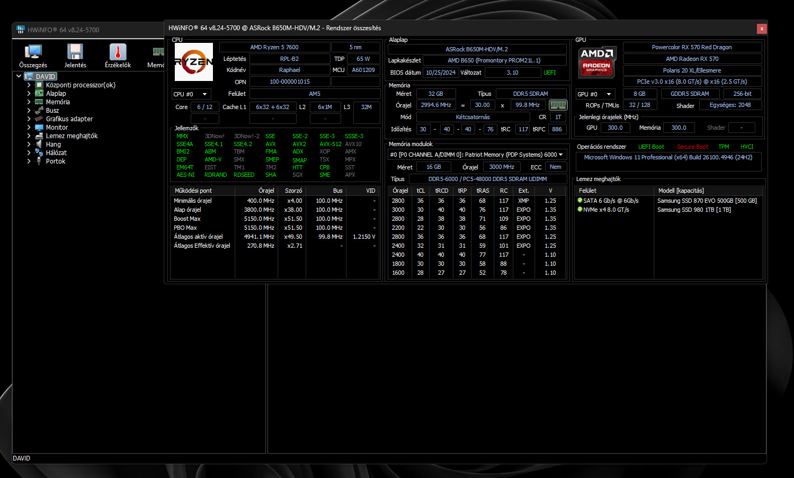
Task: Select the Samsung SSD 980 1TB entry
Action: 694,210
